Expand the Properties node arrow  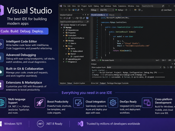[x=63, y=33]
